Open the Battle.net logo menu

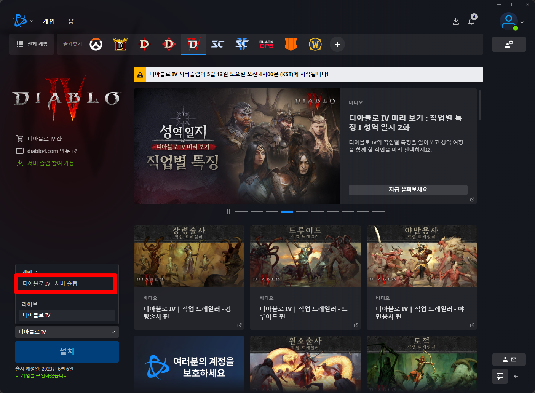19,21
